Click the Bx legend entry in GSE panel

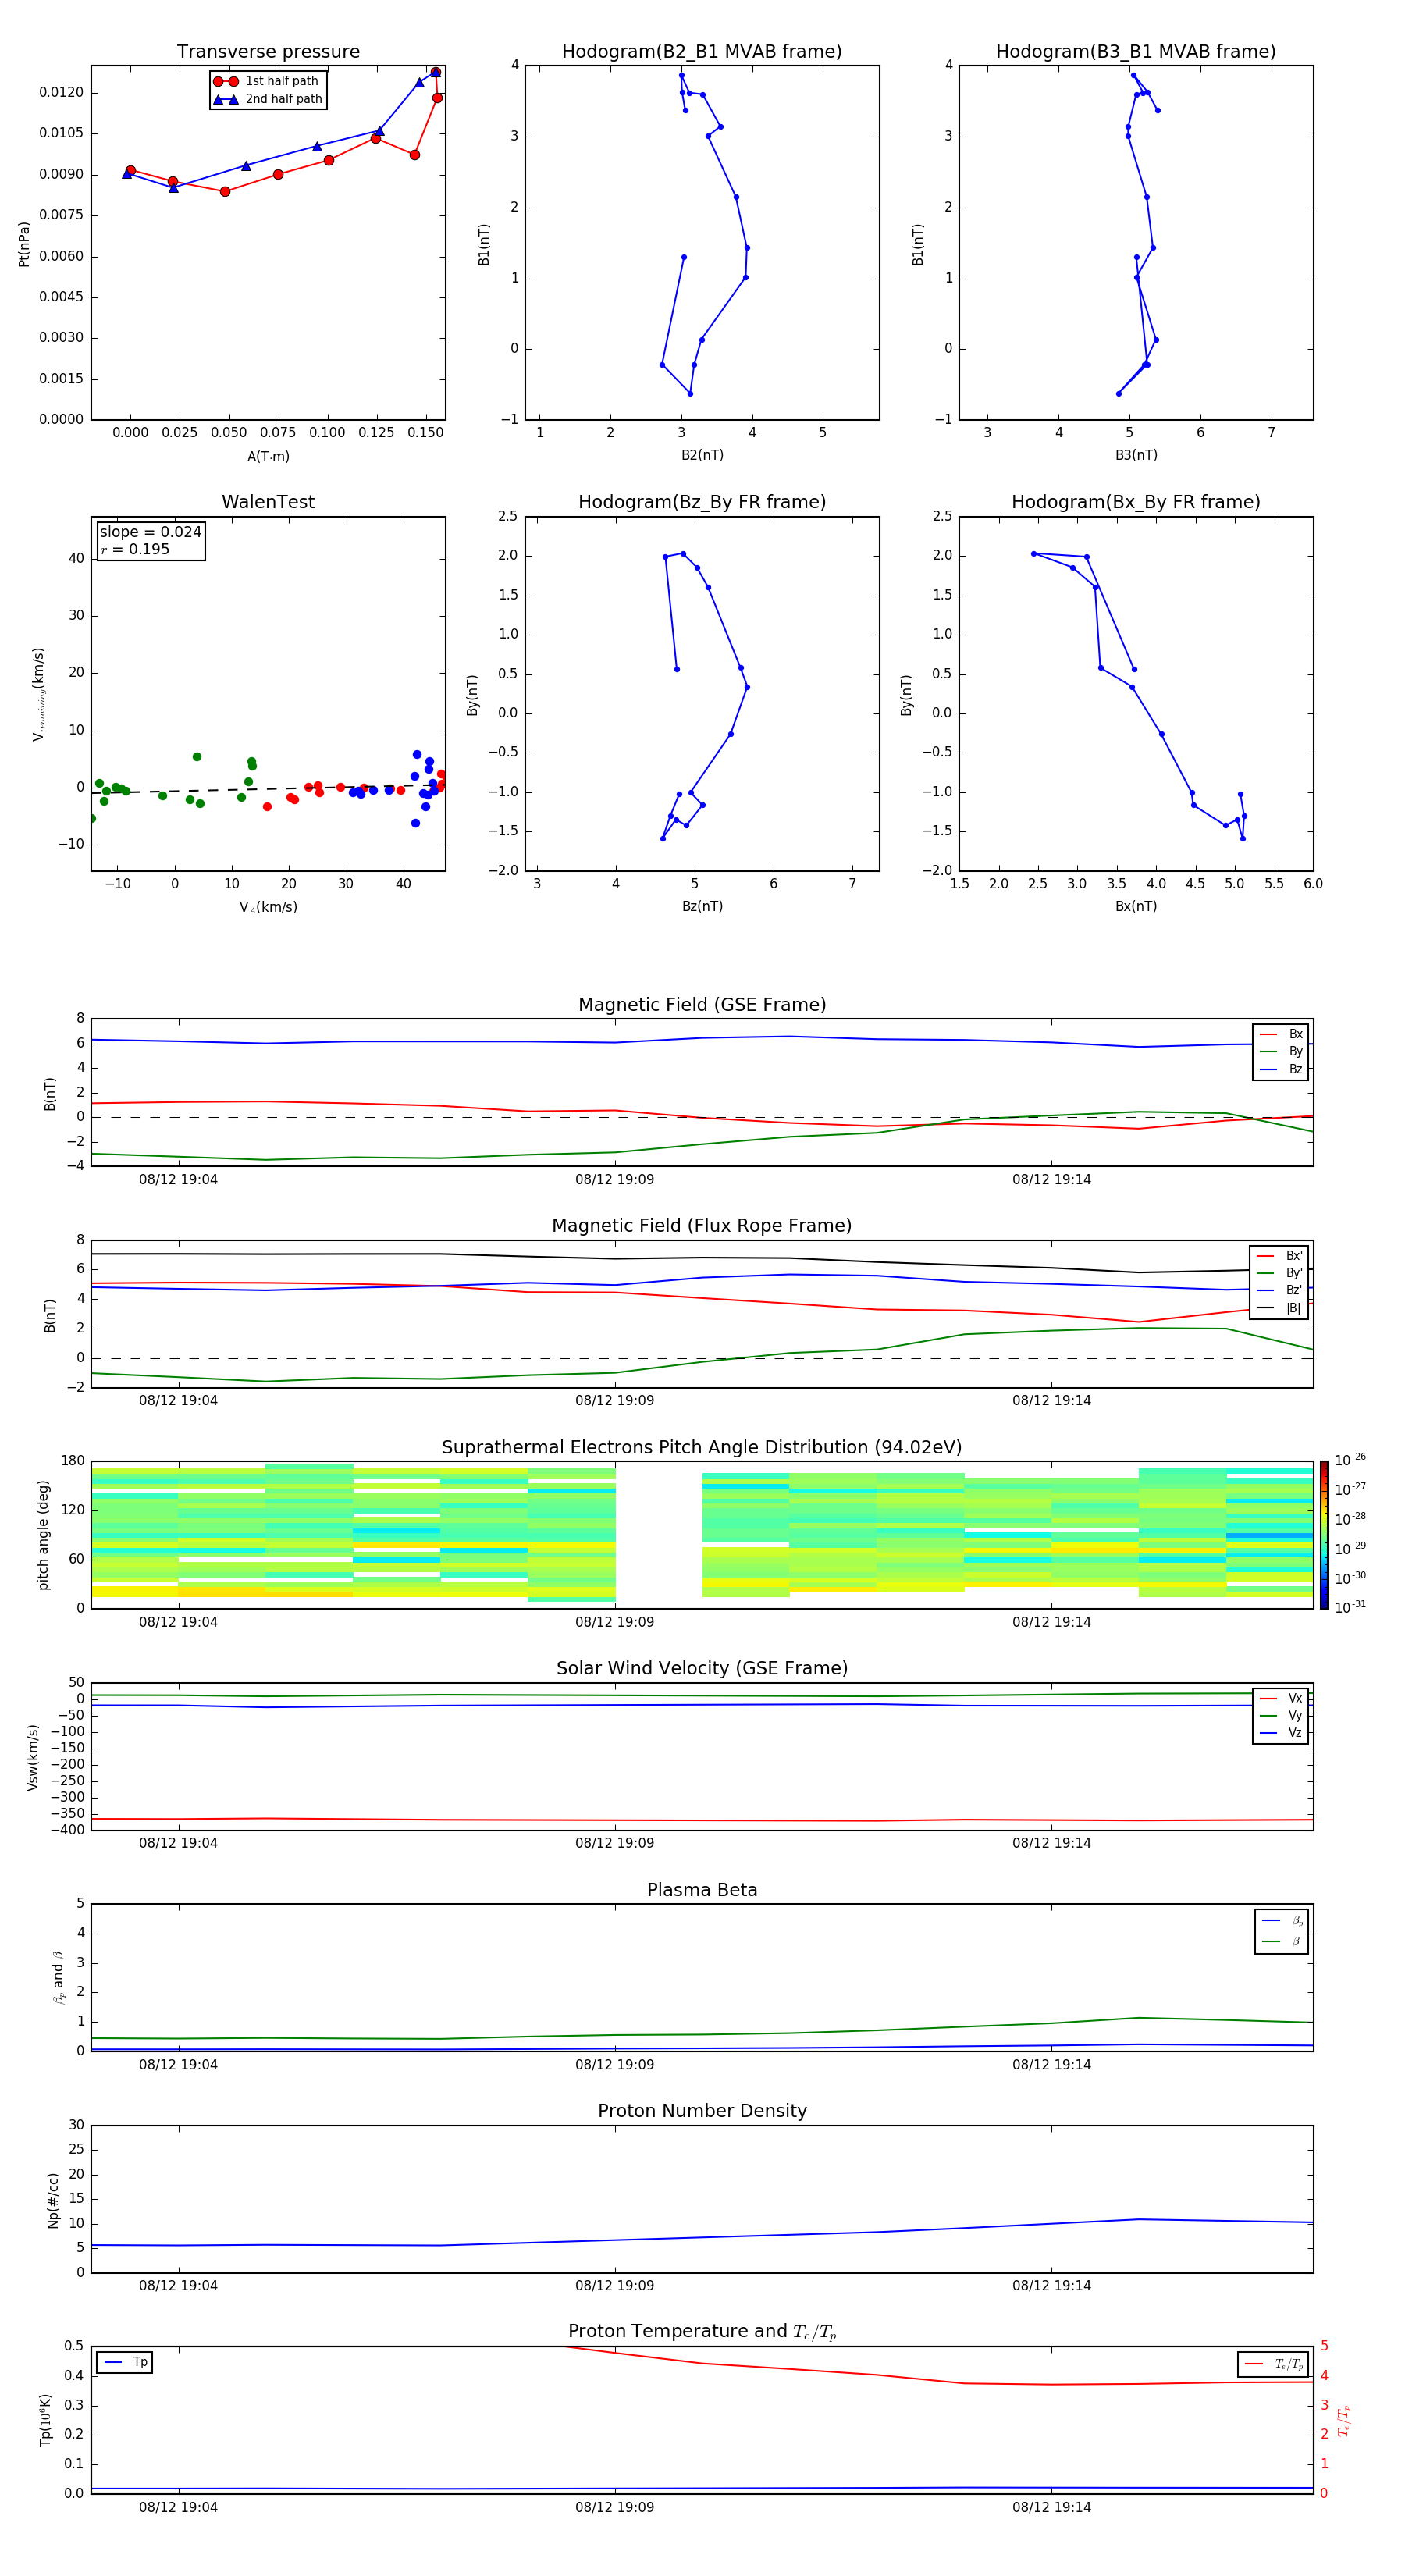[1281, 1034]
